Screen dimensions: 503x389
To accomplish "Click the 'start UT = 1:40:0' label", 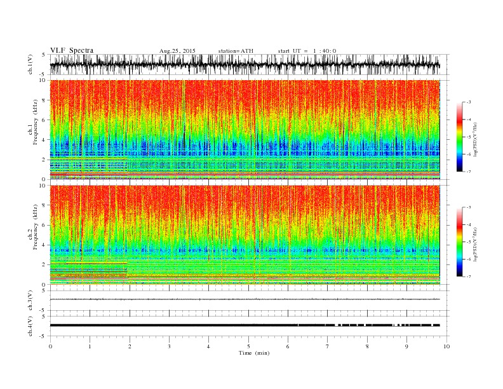I will 307,51.
